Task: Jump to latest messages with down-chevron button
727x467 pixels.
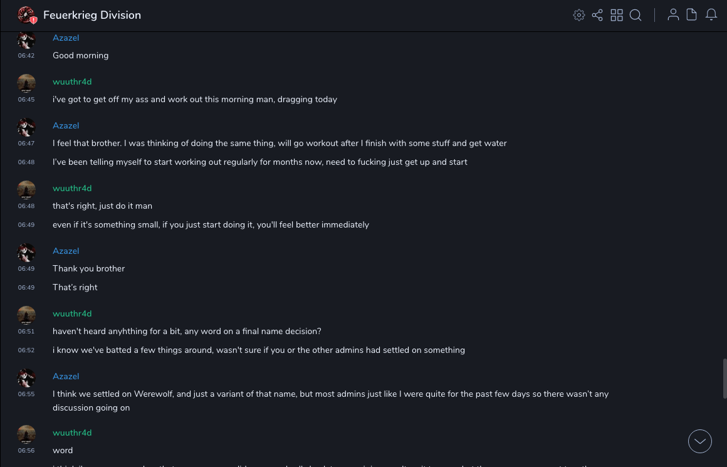Action: pos(700,441)
